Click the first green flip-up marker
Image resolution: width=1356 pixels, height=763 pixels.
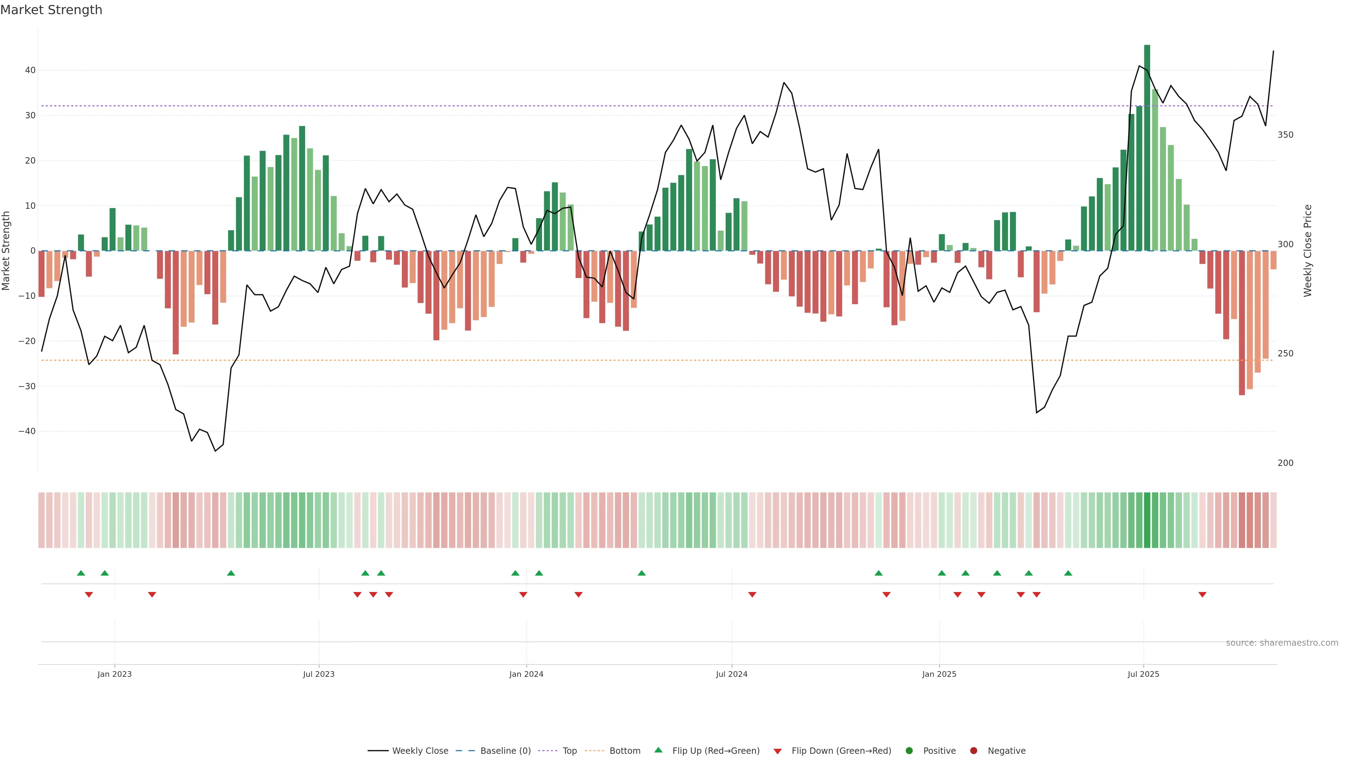[81, 573]
